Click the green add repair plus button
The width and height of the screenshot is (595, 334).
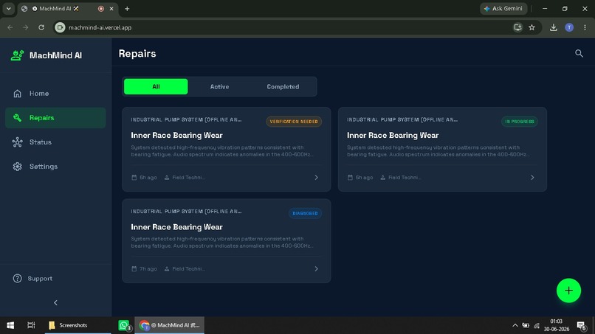point(568,290)
